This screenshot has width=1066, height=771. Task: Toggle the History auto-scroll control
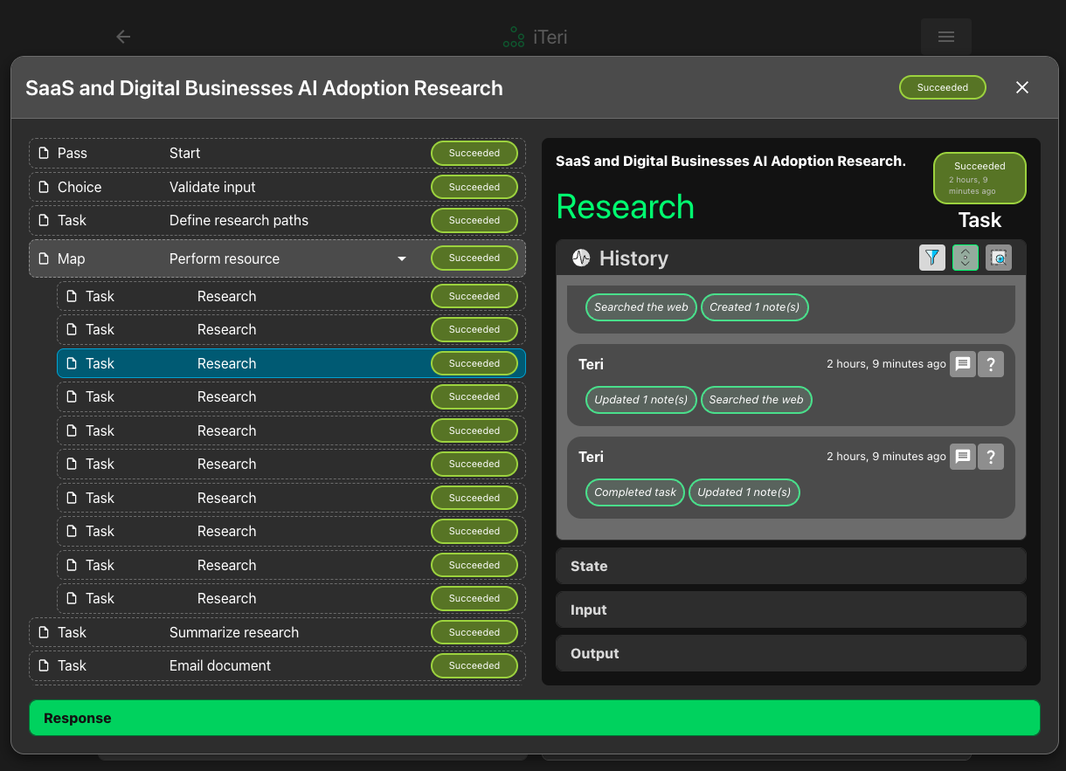[x=965, y=258]
